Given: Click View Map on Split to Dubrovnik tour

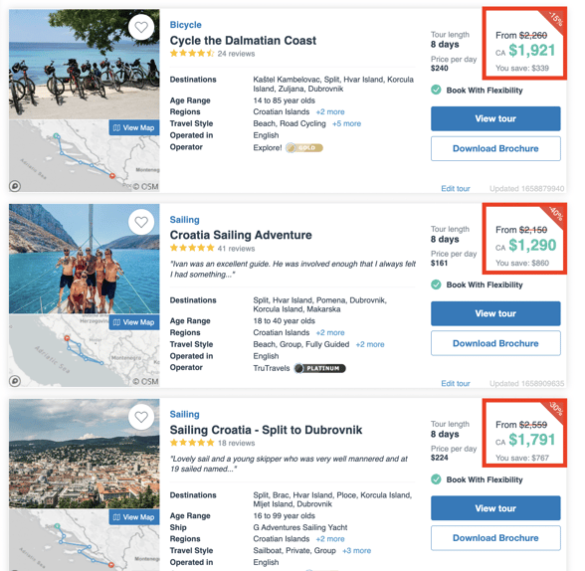Looking at the screenshot, I should (134, 517).
